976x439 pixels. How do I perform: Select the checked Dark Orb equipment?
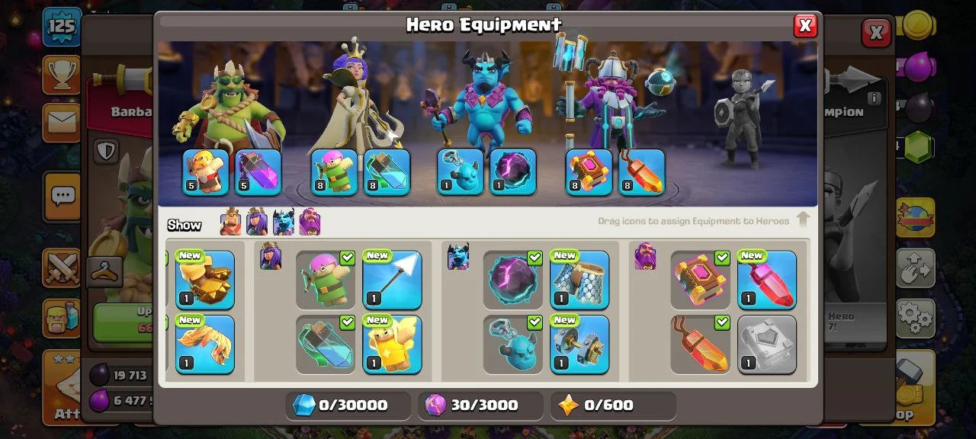513,280
